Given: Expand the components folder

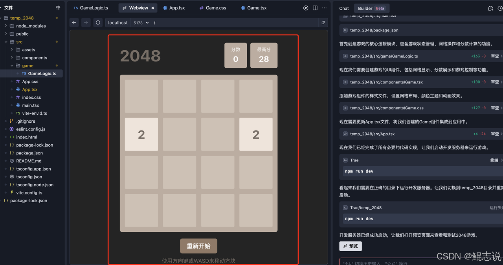Looking at the screenshot, I should click(x=34, y=58).
